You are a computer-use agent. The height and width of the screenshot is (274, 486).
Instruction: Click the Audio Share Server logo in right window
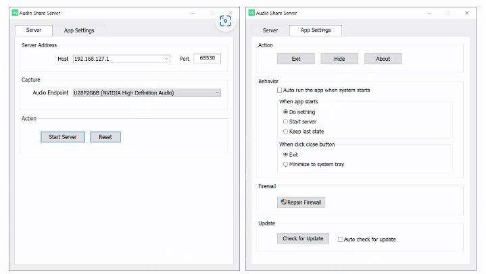pyautogui.click(x=251, y=13)
